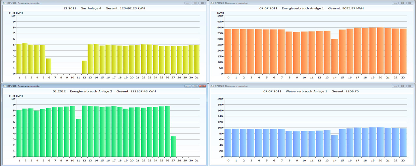Select the day 6 bar in Gas Anlage 4 chart

click(49, 66)
